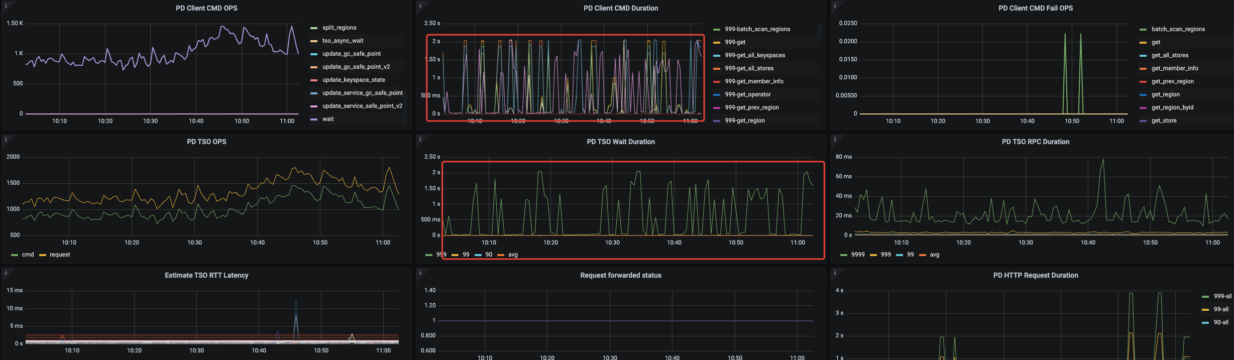
Task: Click the Estimate TSO RTT Latency panel title
Action: [x=206, y=275]
